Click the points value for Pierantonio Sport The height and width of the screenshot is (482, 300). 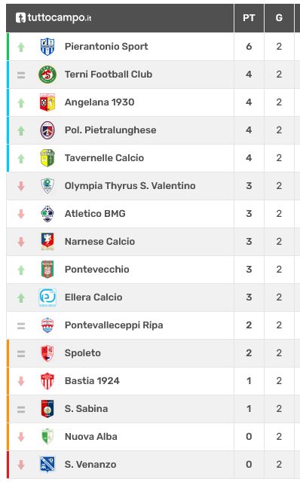point(249,47)
